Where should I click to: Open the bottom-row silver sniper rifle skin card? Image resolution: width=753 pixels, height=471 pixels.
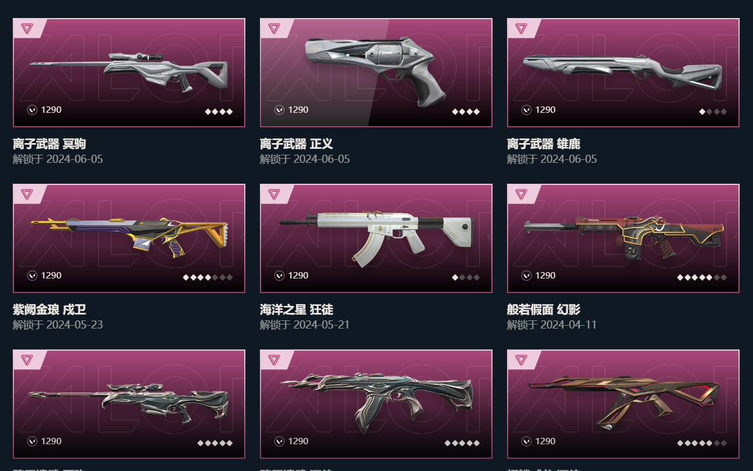[129, 404]
